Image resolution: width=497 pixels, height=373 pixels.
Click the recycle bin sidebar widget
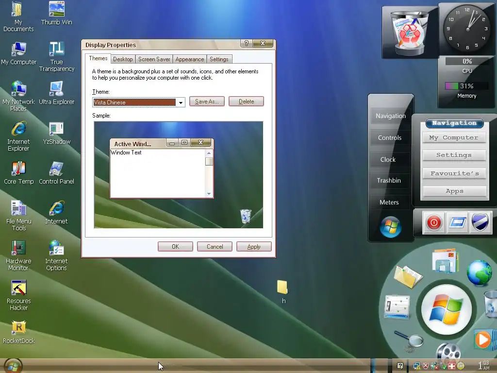tap(410, 33)
